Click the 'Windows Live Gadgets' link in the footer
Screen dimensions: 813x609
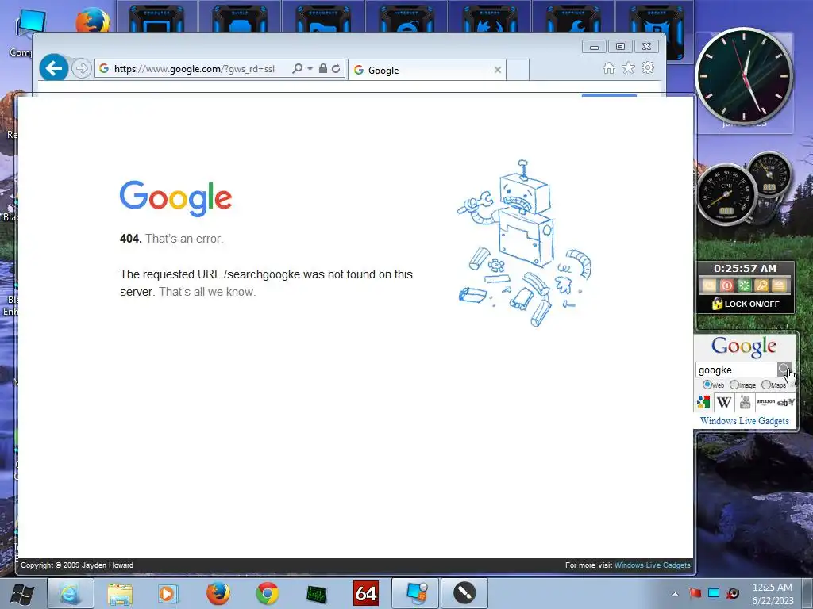click(653, 565)
